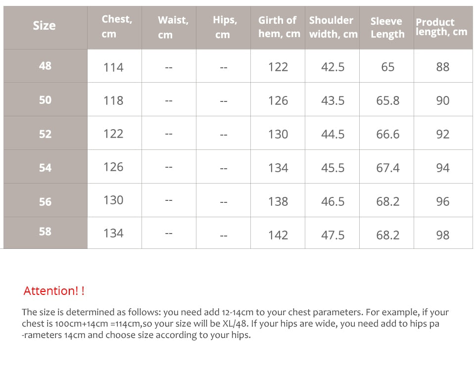Select the sleeve length value 65.8

pyautogui.click(x=387, y=100)
